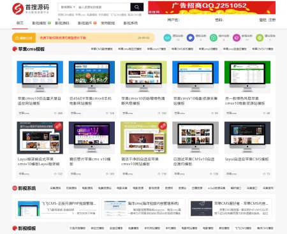287x234 pixels.
Task: Click the green round stats icon
Action: coord(214,38)
